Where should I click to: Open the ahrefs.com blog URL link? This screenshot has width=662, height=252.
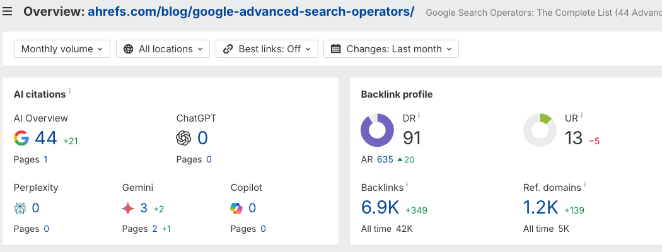click(x=251, y=11)
